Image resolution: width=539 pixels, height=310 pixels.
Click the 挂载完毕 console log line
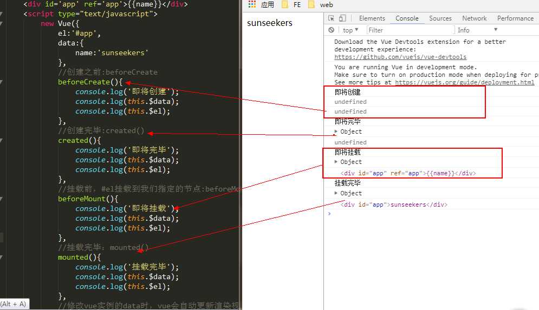pyautogui.click(x=348, y=183)
